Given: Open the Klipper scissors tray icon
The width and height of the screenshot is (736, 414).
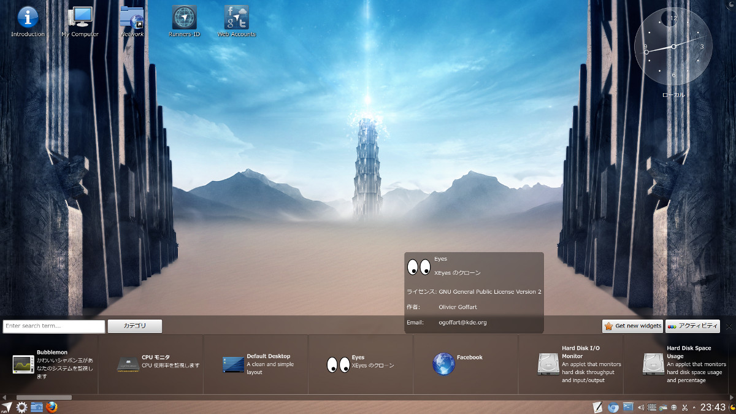Looking at the screenshot, I should pos(685,407).
